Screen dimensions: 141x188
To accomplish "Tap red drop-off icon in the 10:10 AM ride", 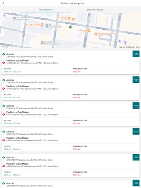I will (x=4, y=89).
